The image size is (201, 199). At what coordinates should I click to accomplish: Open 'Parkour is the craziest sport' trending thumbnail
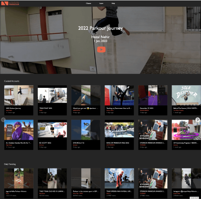point(86,178)
